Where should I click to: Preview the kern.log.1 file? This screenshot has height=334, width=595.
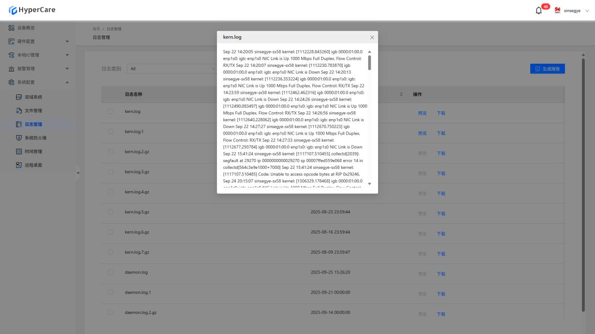point(423,133)
